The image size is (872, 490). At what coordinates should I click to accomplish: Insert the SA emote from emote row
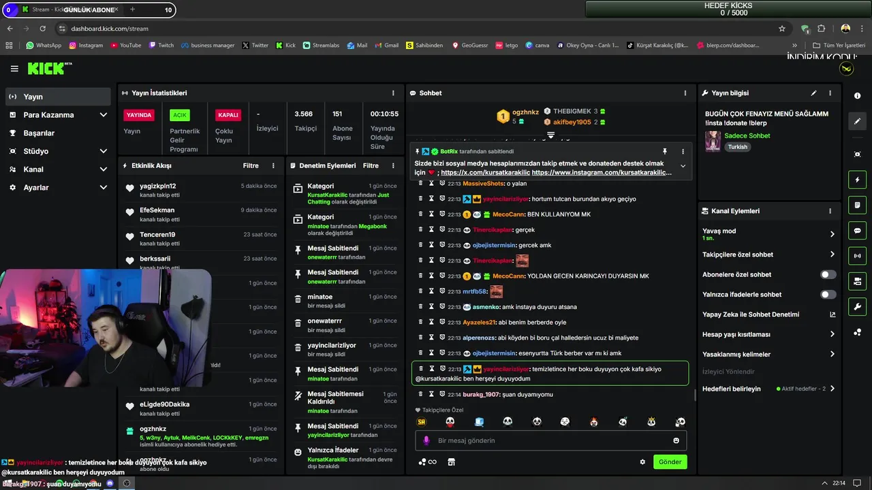(422, 422)
